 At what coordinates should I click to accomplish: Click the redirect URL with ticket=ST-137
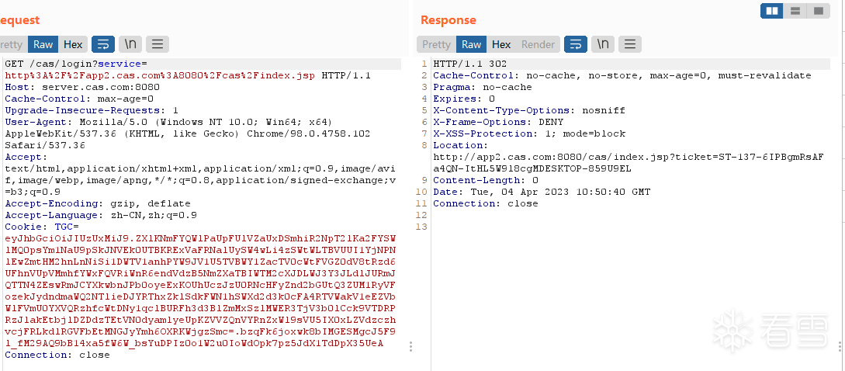629,163
